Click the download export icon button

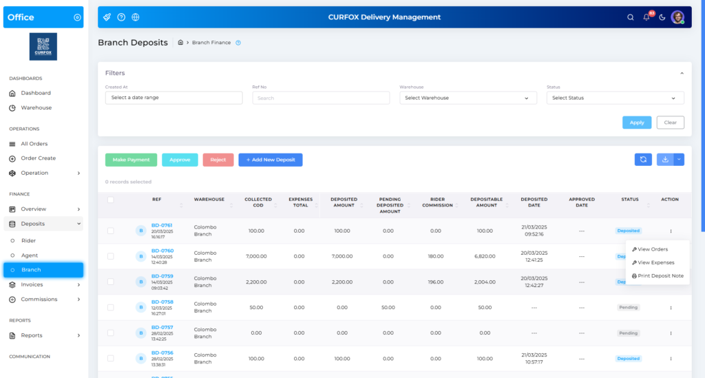click(x=665, y=160)
